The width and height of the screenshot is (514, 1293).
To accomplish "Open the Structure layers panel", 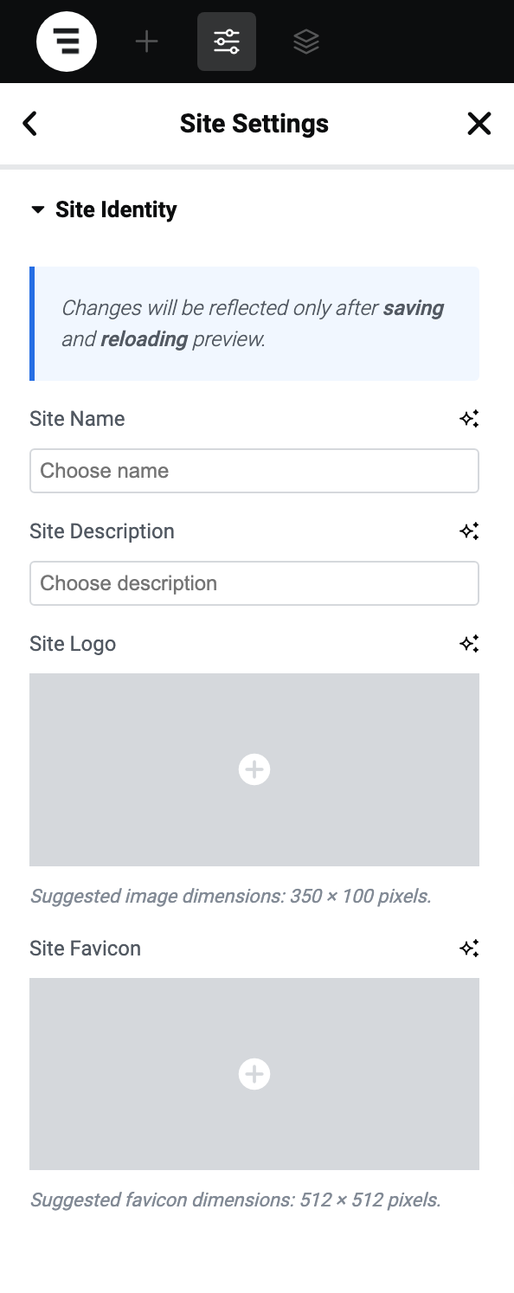I will (x=306, y=42).
